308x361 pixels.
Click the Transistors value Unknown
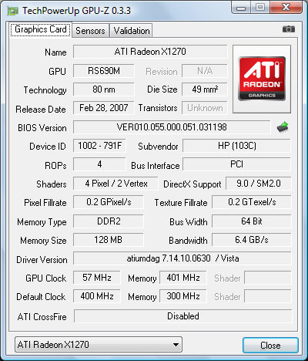205,108
